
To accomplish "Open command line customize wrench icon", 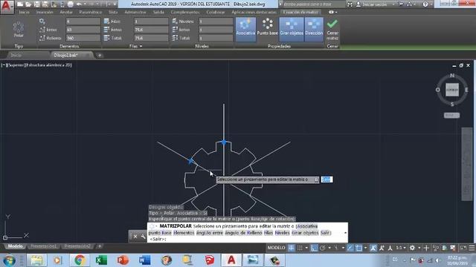I will coord(143,237).
